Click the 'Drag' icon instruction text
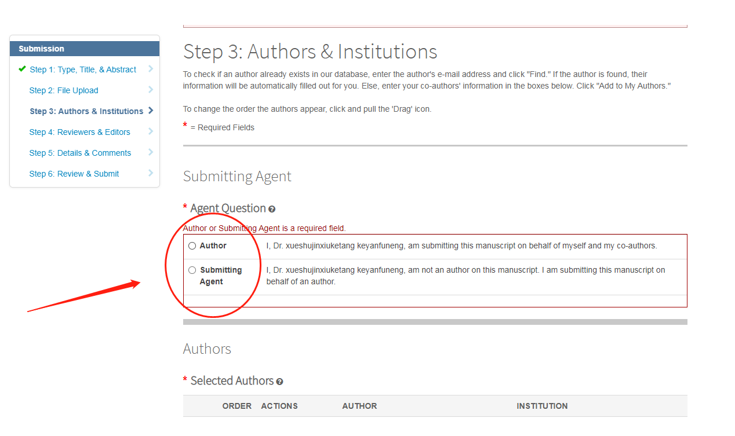This screenshot has height=436, width=735. coord(307,109)
